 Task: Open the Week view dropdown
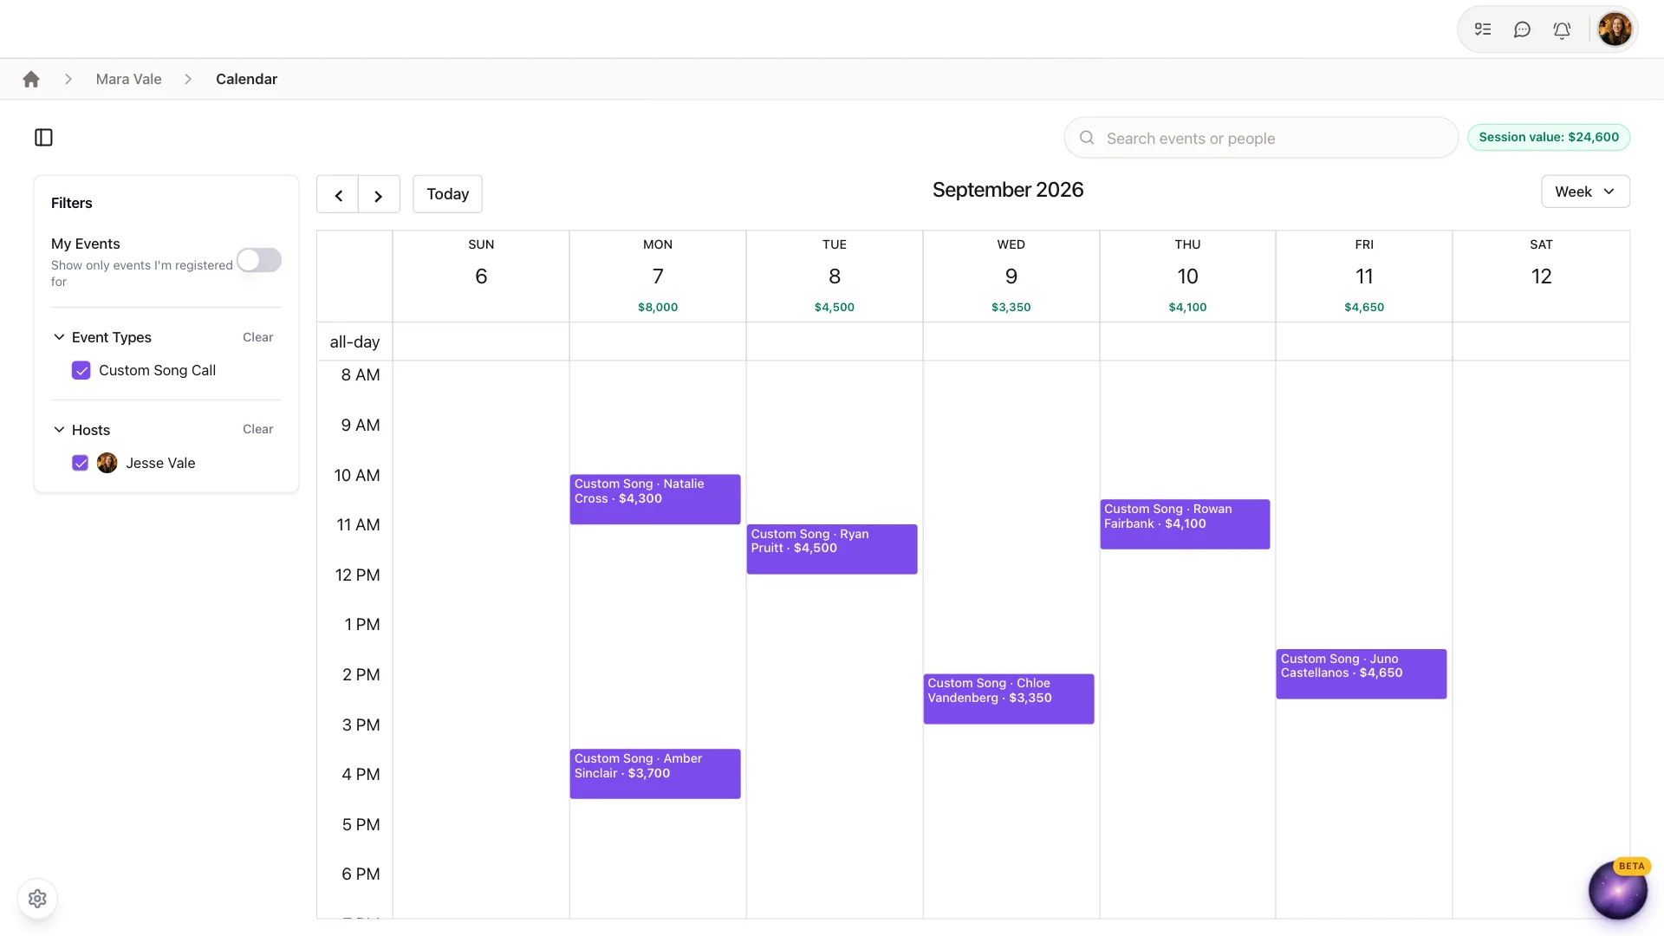click(1585, 192)
